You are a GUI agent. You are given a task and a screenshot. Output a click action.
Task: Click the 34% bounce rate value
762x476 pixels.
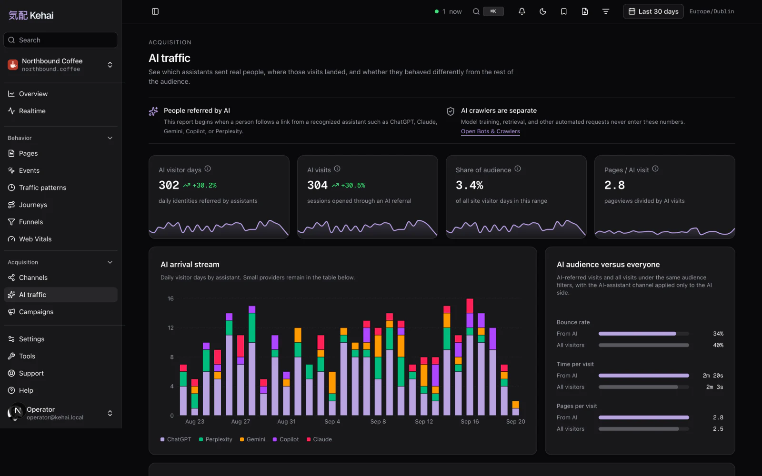[718, 334]
